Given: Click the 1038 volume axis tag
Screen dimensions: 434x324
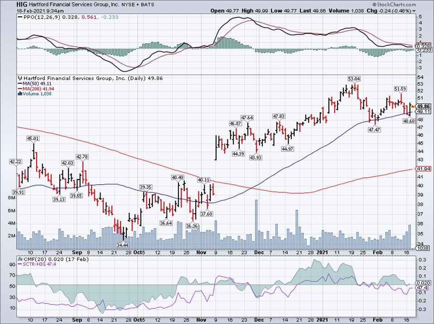Looking at the screenshot, I should pyautogui.click(x=422, y=248).
